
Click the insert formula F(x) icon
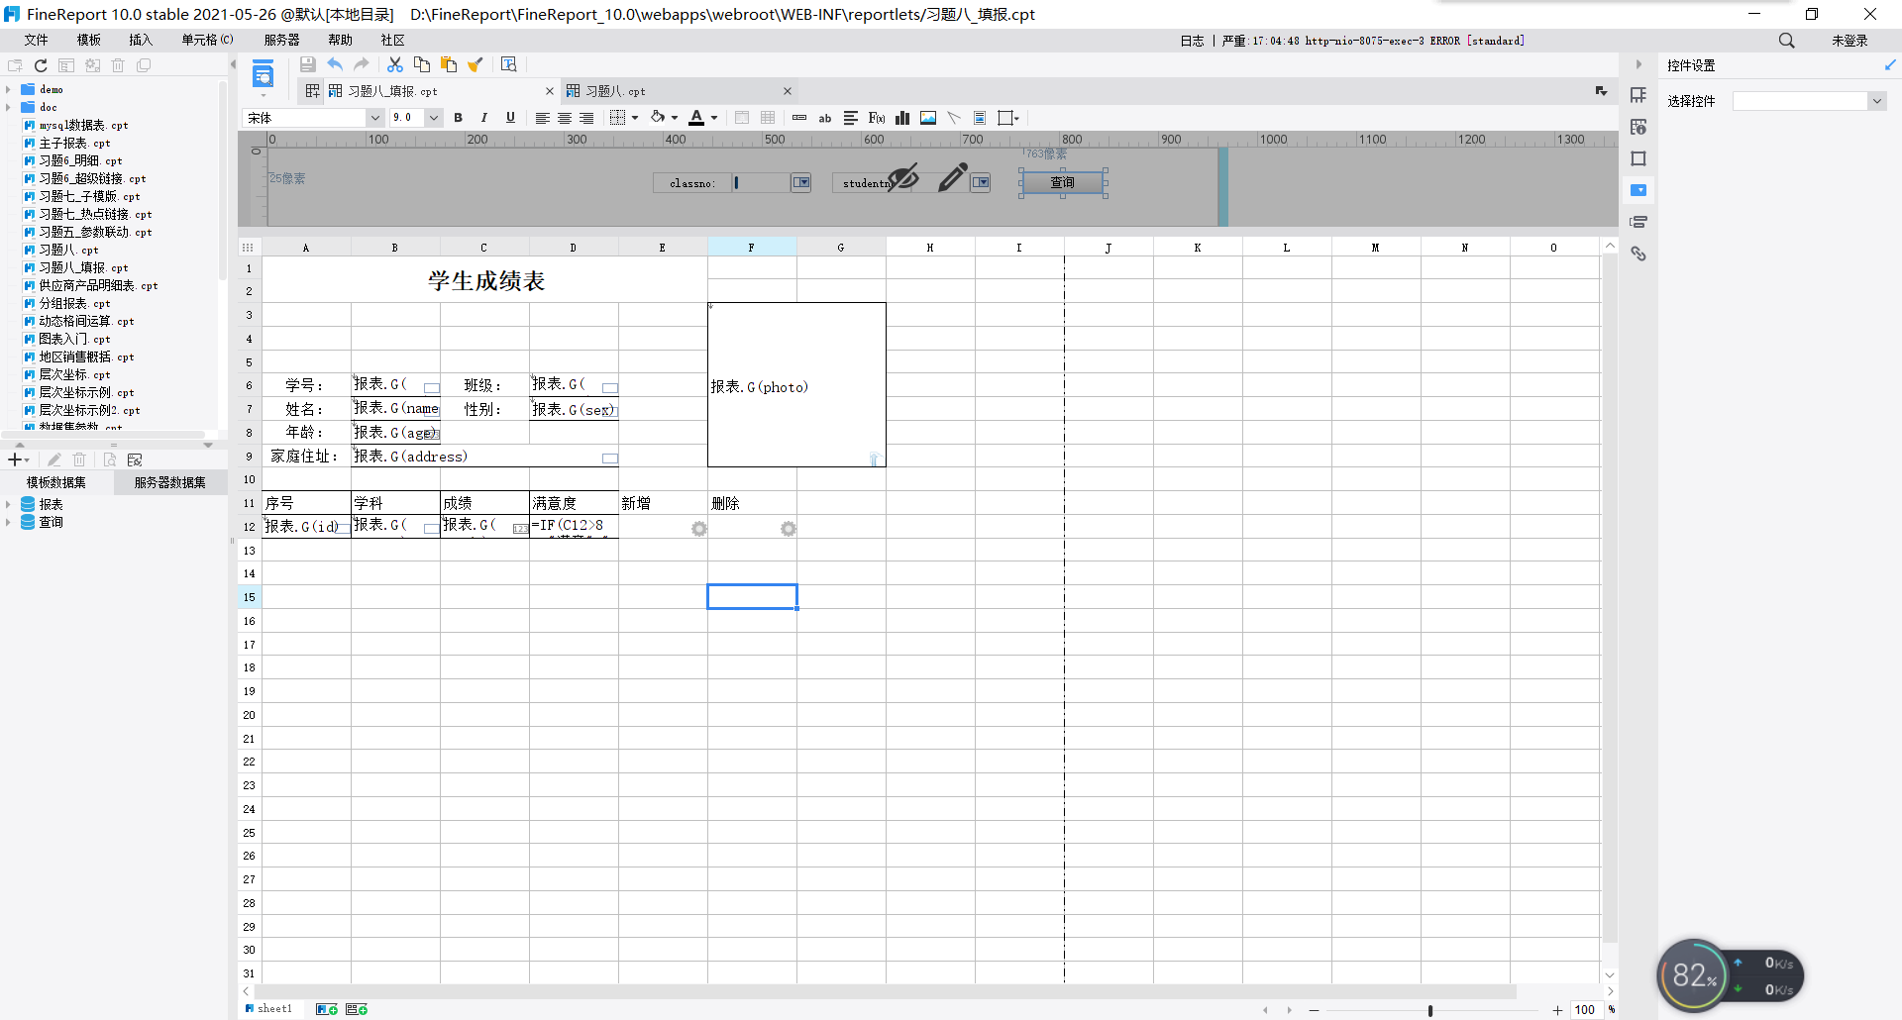tap(877, 118)
